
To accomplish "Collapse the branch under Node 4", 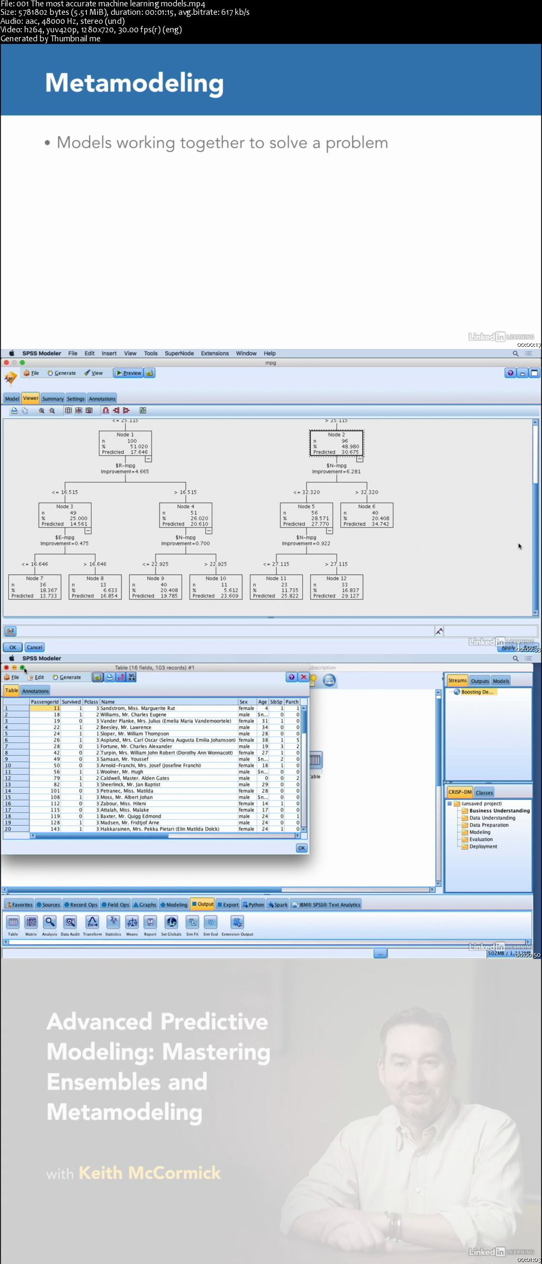I will point(209,531).
